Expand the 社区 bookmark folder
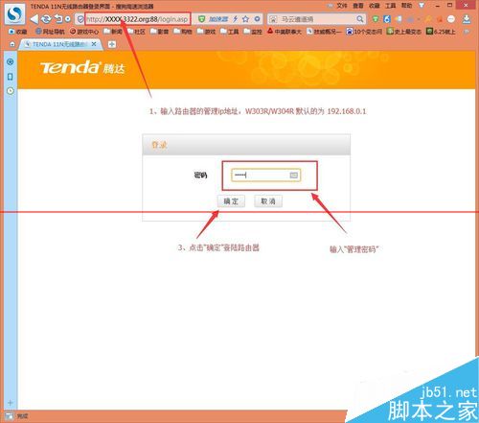Image resolution: width=479 pixels, height=423 pixels. (x=136, y=32)
